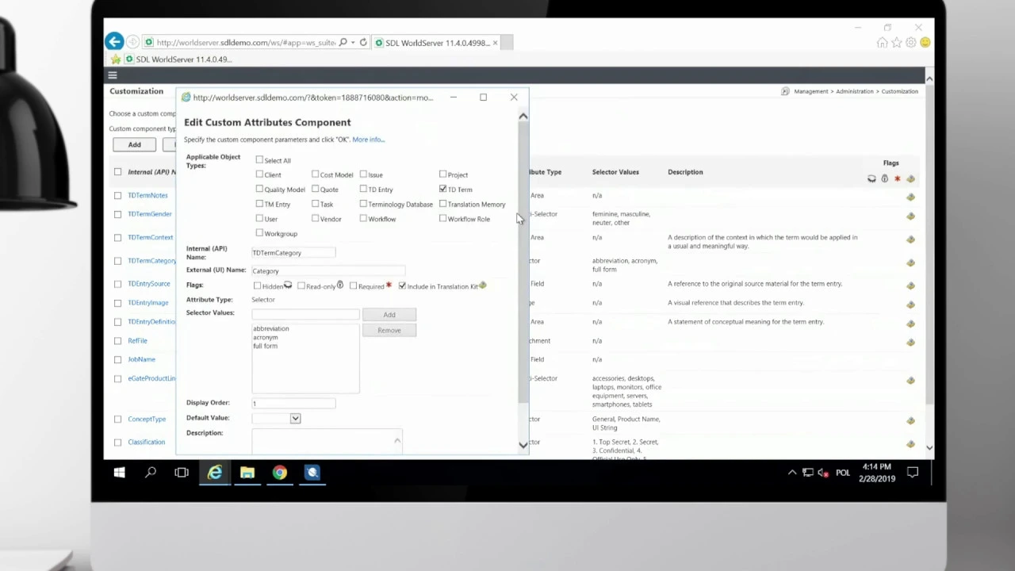Go forward with the browser forward arrow
1015x571 pixels.
click(132, 42)
